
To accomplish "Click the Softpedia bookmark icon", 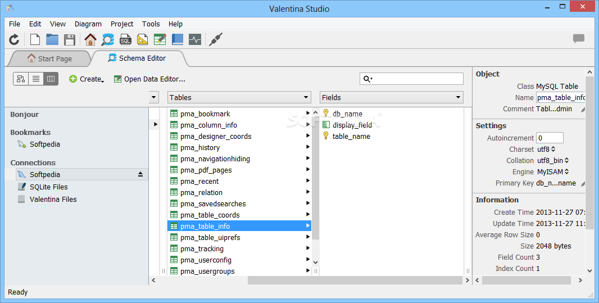I will [22, 144].
